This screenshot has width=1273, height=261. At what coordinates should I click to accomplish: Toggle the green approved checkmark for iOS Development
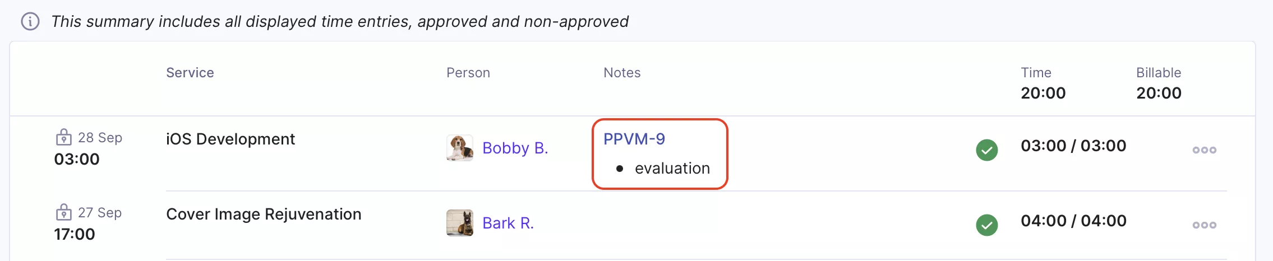[987, 150]
